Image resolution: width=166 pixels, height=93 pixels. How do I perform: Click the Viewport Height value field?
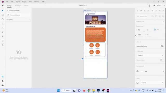pyautogui.click(x=161, y=60)
